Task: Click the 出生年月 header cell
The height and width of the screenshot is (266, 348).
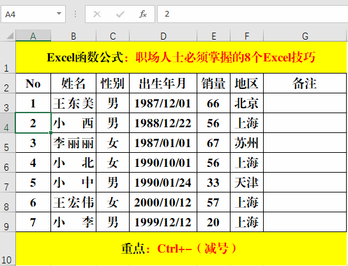Action: point(163,83)
